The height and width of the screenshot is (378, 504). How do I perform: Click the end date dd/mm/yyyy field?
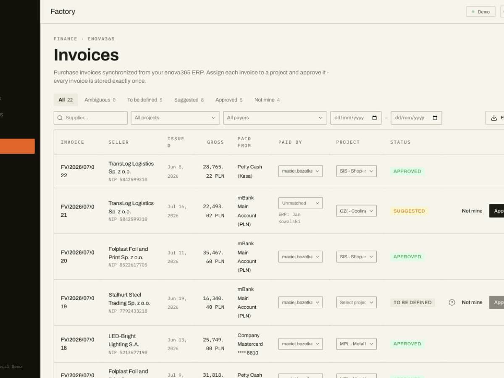pos(416,118)
